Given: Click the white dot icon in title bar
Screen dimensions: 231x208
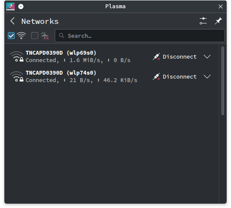Looking at the screenshot, I should [21, 7].
